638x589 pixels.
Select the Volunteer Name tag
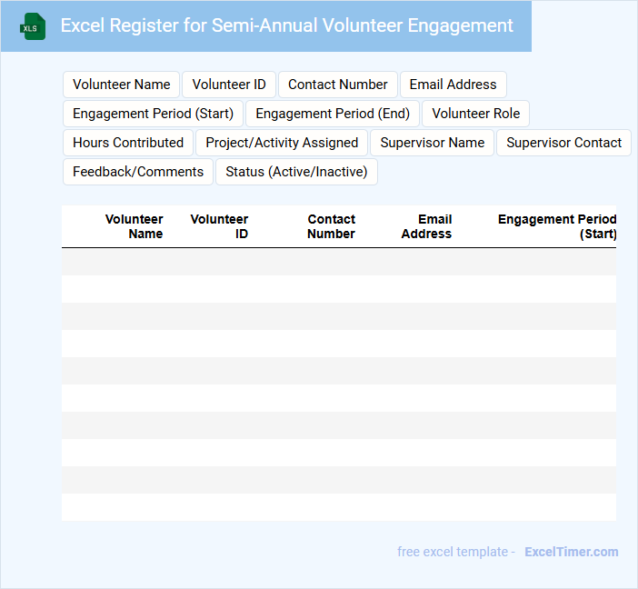click(122, 85)
